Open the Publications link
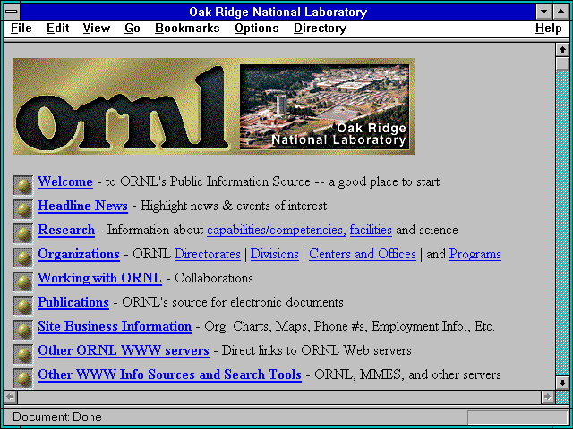 pos(73,302)
